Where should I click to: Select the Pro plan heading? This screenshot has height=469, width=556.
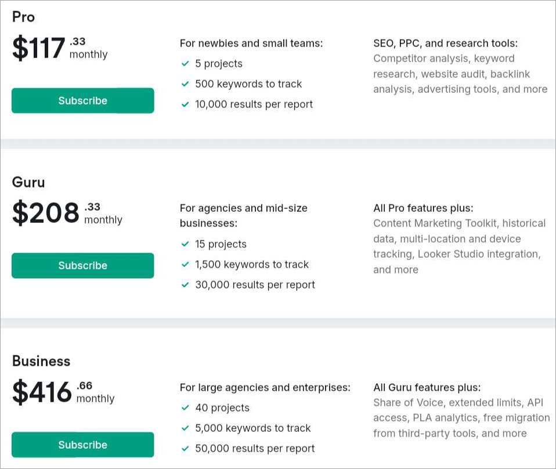click(23, 17)
